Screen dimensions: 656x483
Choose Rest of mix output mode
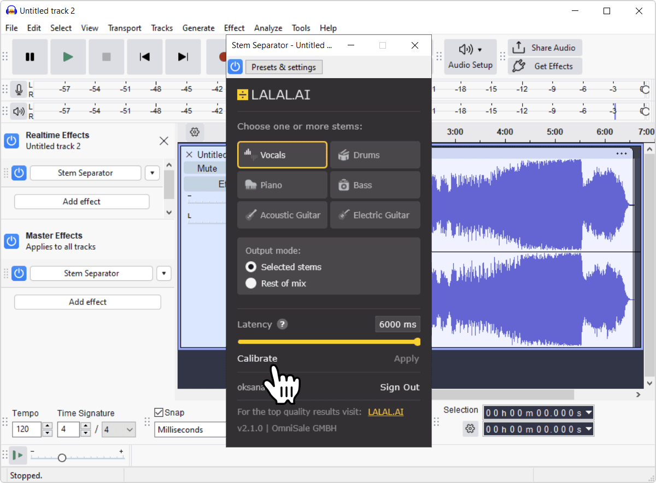pyautogui.click(x=251, y=284)
